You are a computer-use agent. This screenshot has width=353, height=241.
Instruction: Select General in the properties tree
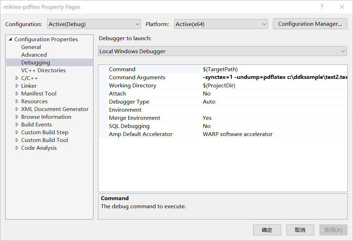[x=31, y=47]
